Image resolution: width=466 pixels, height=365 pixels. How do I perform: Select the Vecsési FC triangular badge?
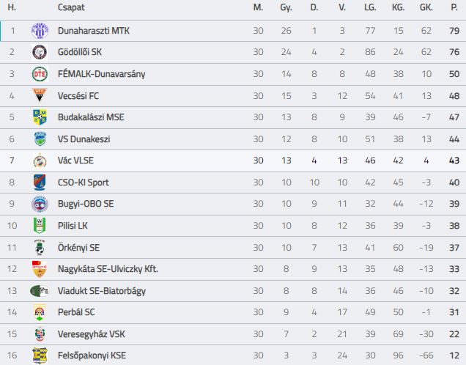point(40,95)
